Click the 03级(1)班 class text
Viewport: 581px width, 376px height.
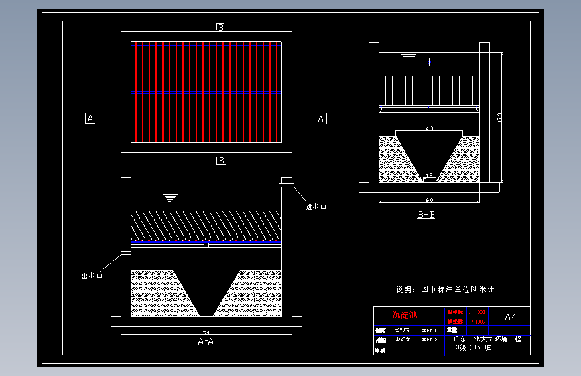coord(472,347)
